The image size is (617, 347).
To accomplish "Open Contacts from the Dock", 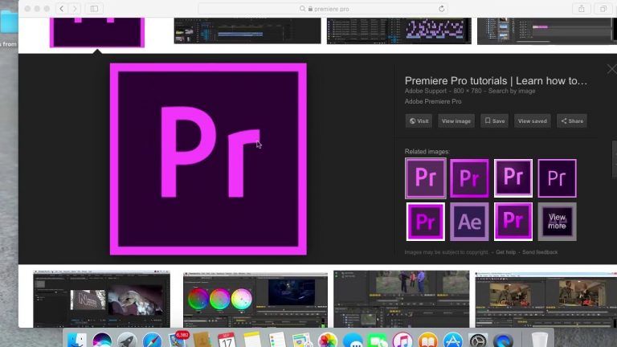I will coord(202,340).
